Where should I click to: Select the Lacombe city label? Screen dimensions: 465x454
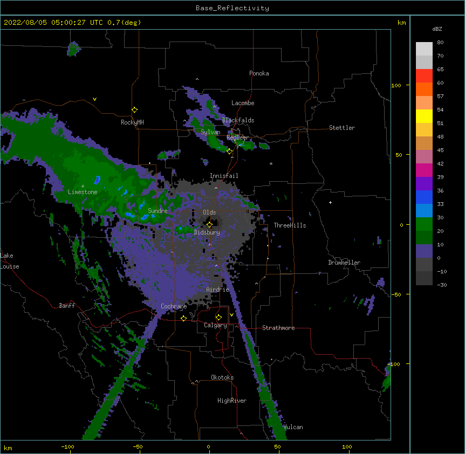click(x=243, y=103)
